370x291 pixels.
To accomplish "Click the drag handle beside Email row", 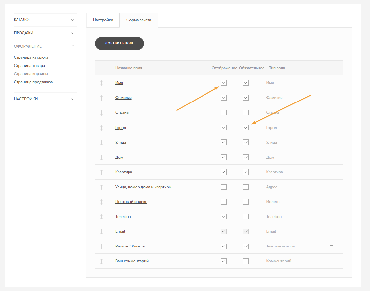I will [101, 231].
